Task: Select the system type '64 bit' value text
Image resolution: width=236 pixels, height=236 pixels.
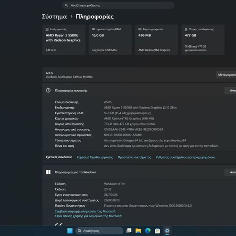Action: coord(145,140)
